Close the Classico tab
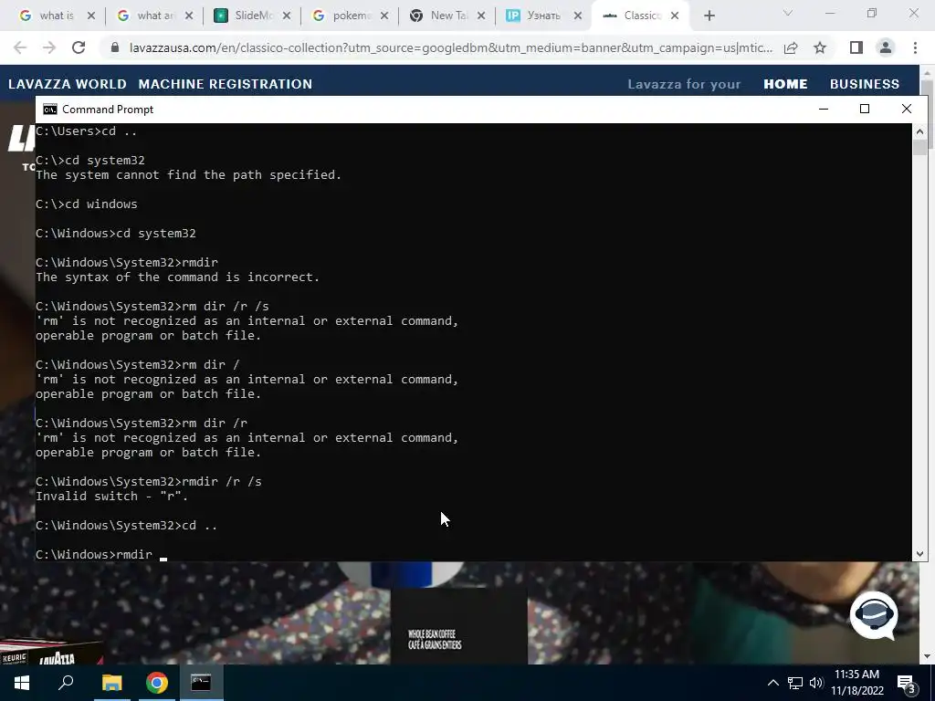The width and height of the screenshot is (935, 701). pyautogui.click(x=675, y=16)
